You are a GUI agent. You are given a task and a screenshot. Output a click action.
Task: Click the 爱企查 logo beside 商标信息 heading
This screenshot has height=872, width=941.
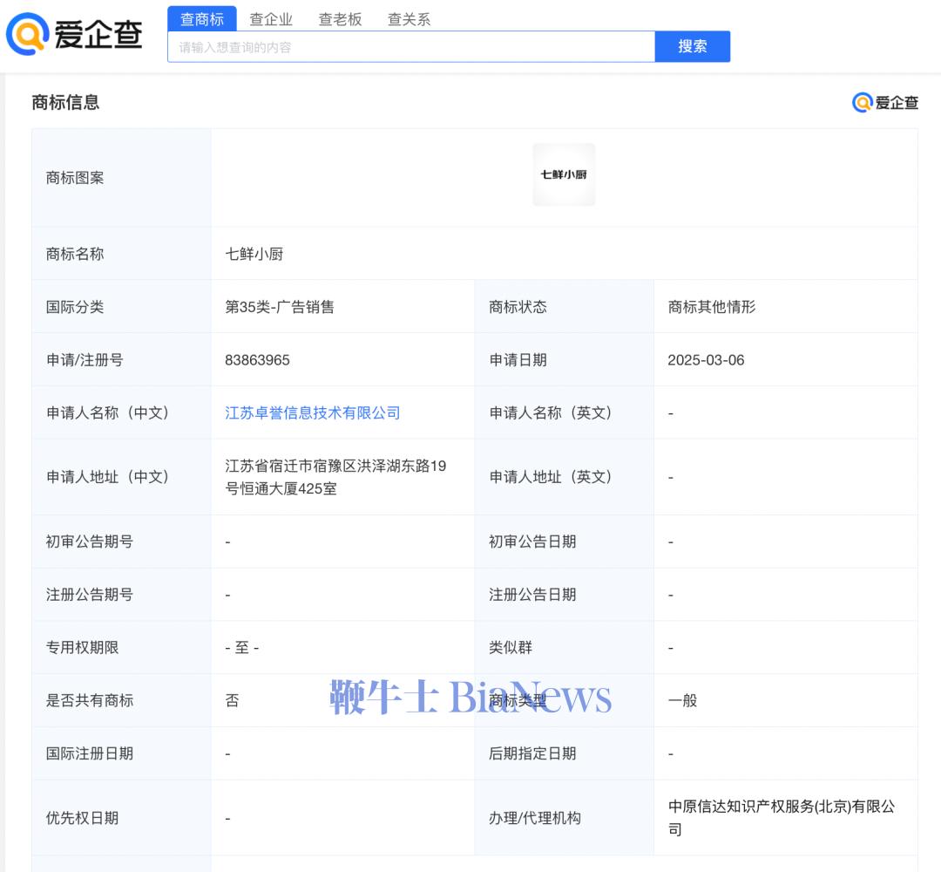pyautogui.click(x=885, y=103)
